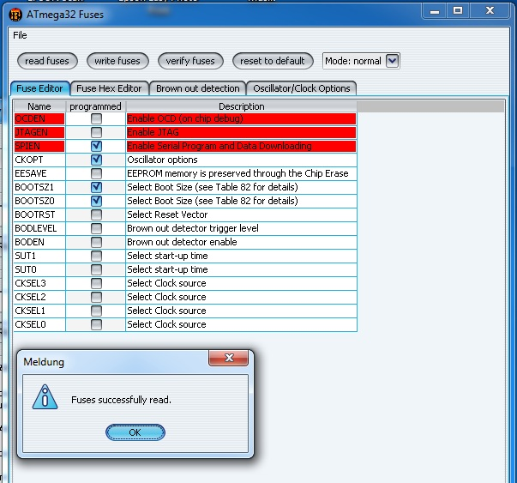The height and width of the screenshot is (483, 517).
Task: Click 'Brown out detector enable' description
Action: pos(242,242)
